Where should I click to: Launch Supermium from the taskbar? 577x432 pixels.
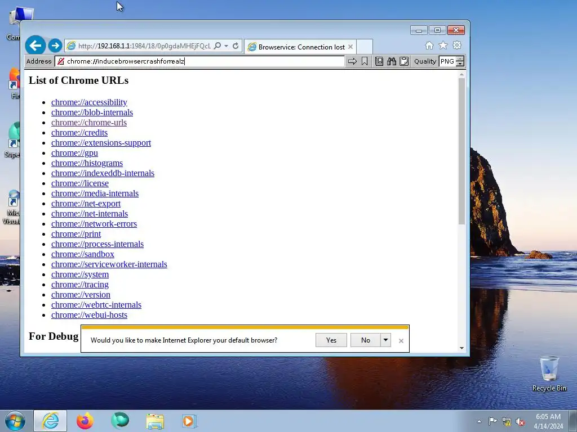click(x=120, y=421)
